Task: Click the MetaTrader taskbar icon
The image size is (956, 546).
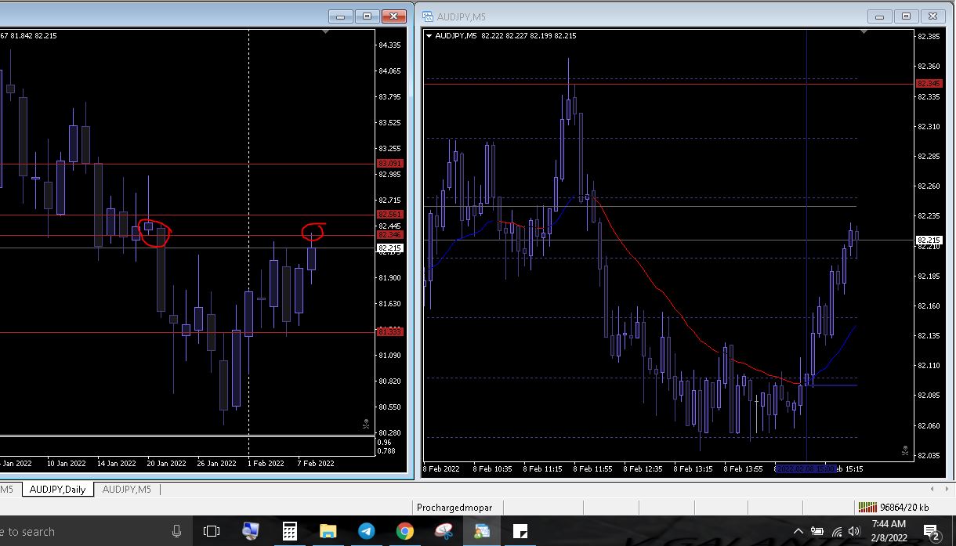Action: 480,531
